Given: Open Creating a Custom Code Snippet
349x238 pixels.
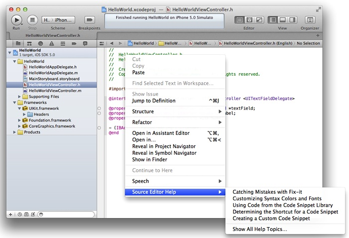Looking at the screenshot, I should (285, 219).
